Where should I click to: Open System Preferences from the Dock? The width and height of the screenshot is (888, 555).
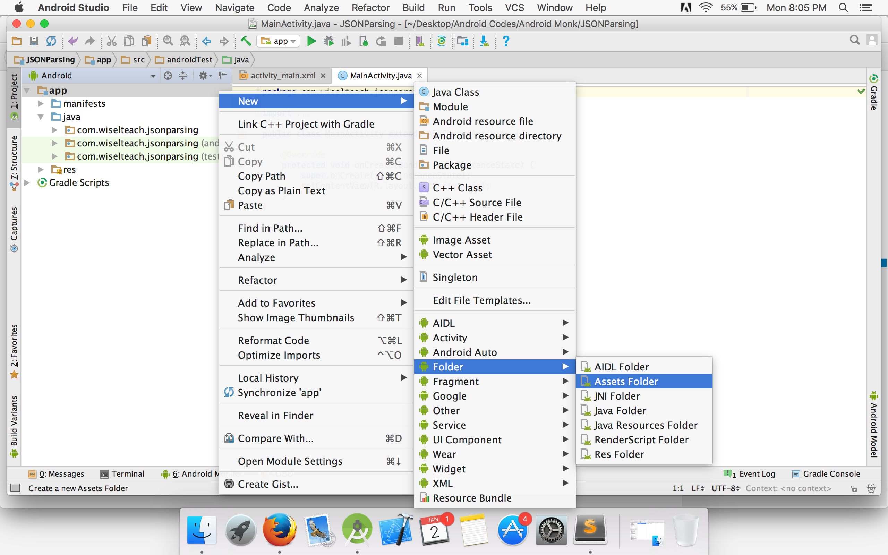[551, 530]
